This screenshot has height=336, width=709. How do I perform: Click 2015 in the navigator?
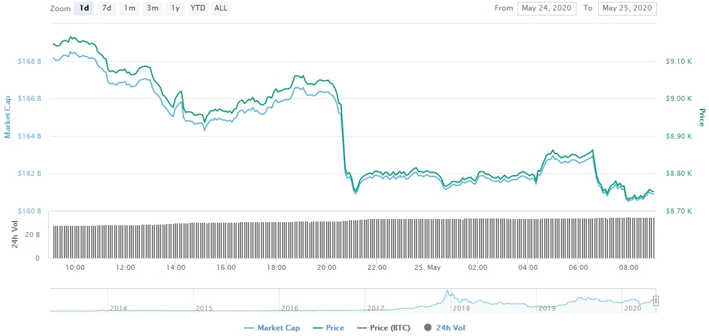pos(204,308)
